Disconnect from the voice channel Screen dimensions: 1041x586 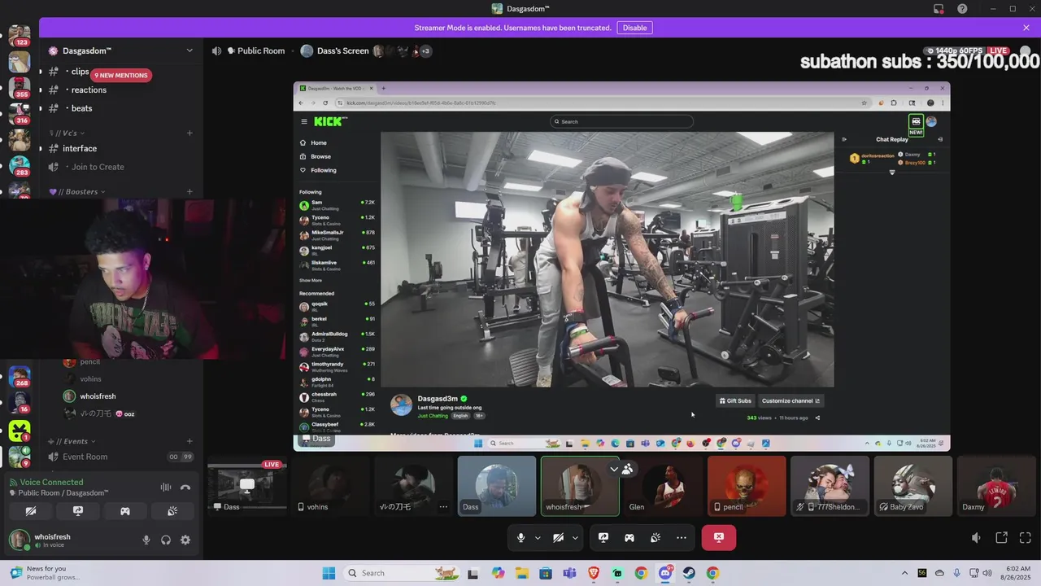click(x=185, y=487)
